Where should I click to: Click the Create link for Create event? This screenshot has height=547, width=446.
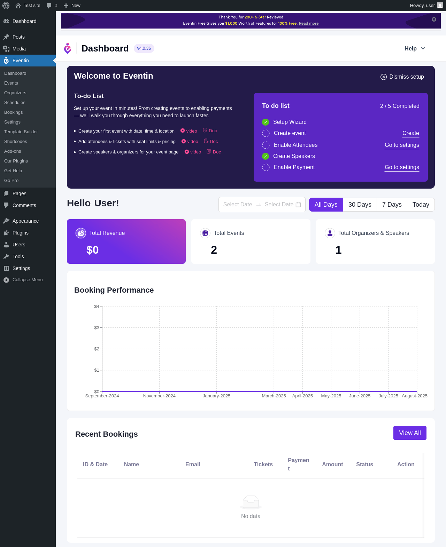coord(411,133)
